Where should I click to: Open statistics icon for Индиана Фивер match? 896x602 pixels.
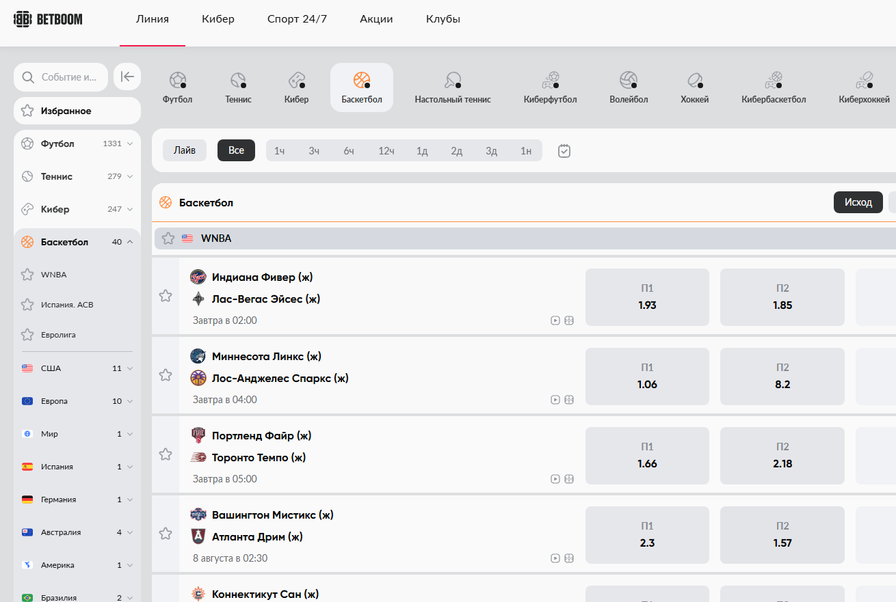coord(569,320)
